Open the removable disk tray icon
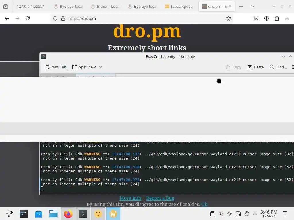 (238, 214)
